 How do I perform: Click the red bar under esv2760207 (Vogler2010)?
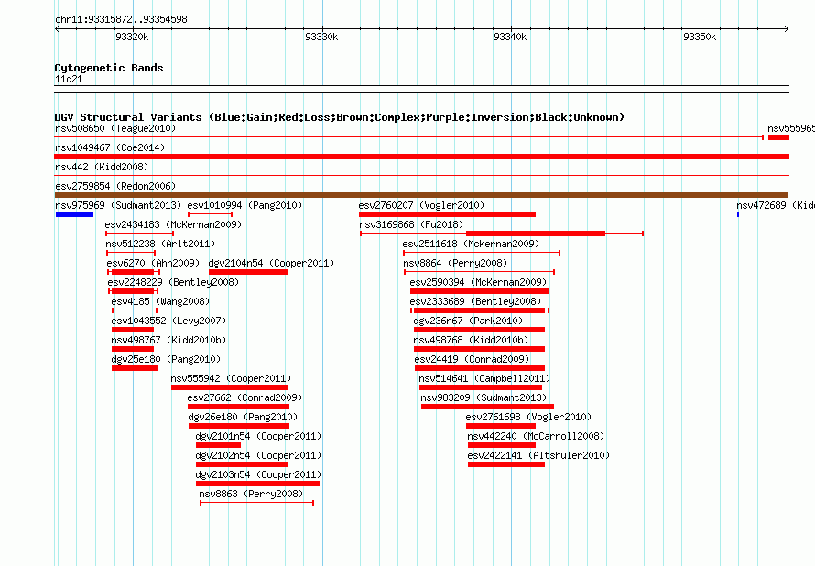point(447,214)
